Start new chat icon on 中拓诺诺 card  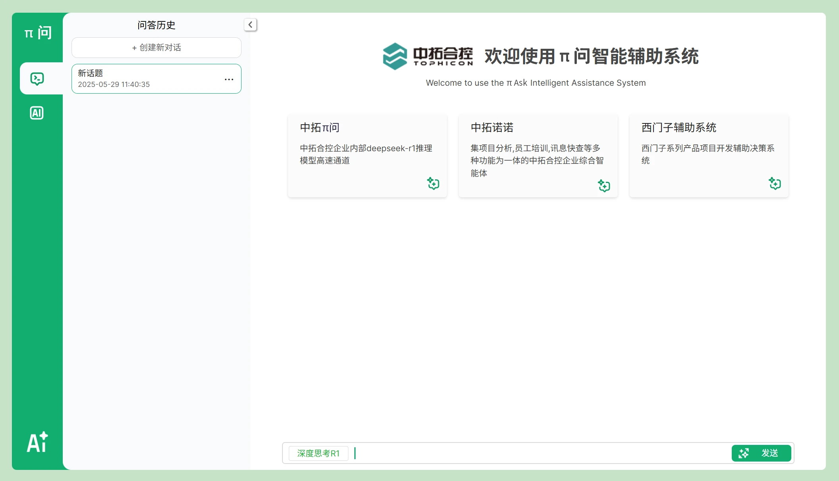pos(604,185)
